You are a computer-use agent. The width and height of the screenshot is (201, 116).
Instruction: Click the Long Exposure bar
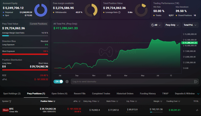click(25, 48)
